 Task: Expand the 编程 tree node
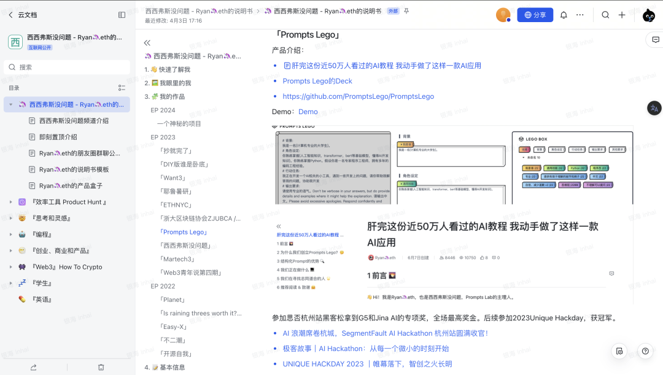tap(11, 234)
